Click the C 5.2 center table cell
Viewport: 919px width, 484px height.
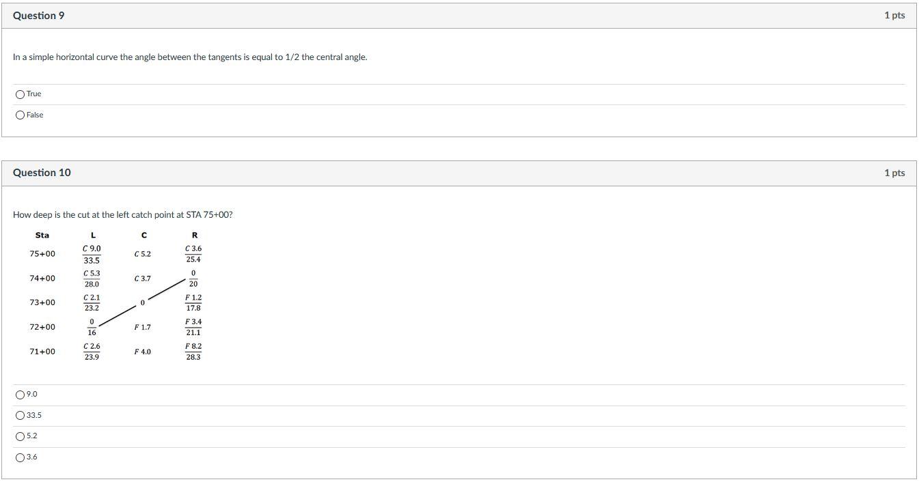point(143,254)
